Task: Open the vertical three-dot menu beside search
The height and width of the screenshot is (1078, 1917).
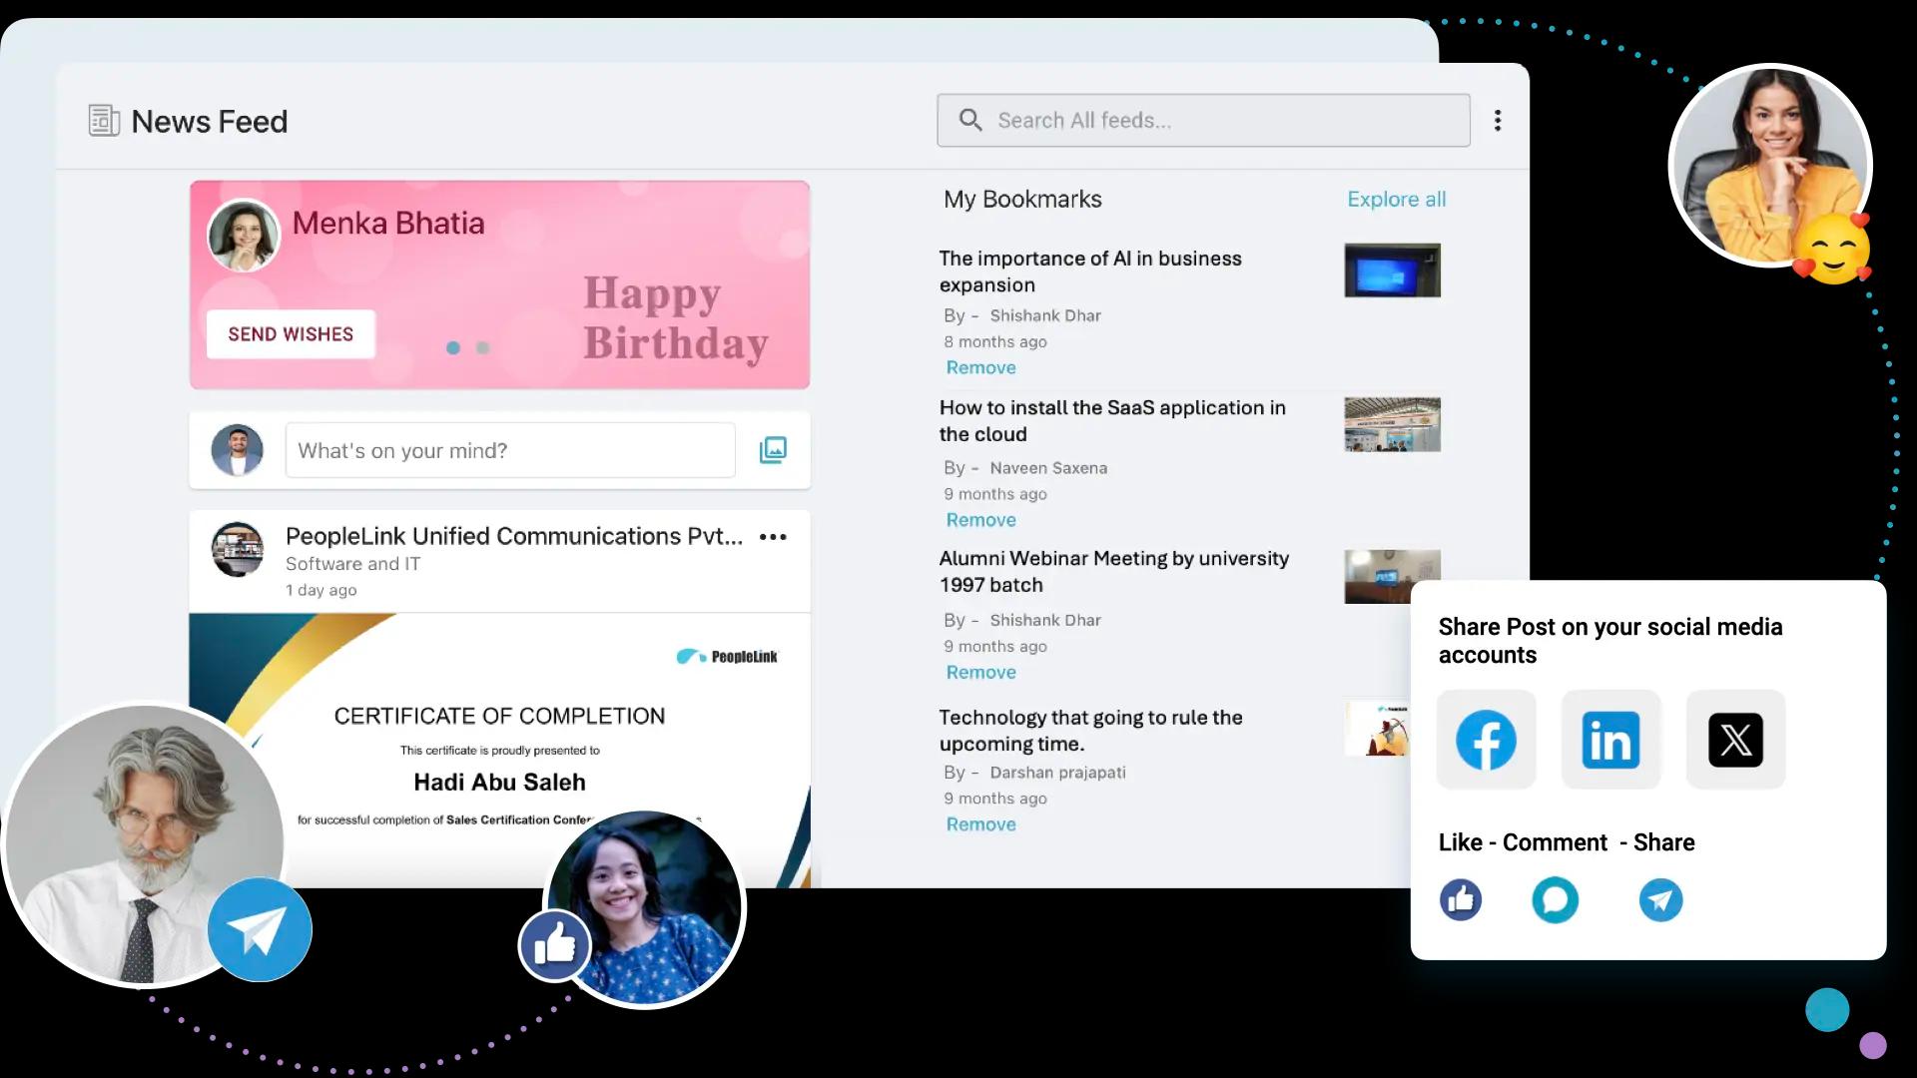Action: point(1498,121)
